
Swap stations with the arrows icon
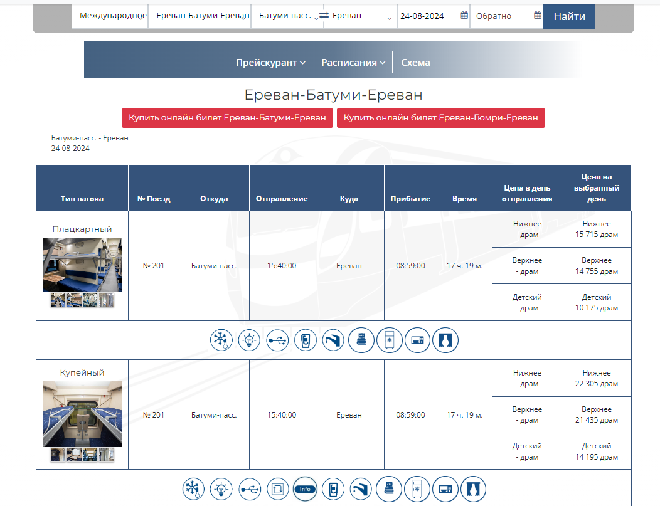click(324, 15)
